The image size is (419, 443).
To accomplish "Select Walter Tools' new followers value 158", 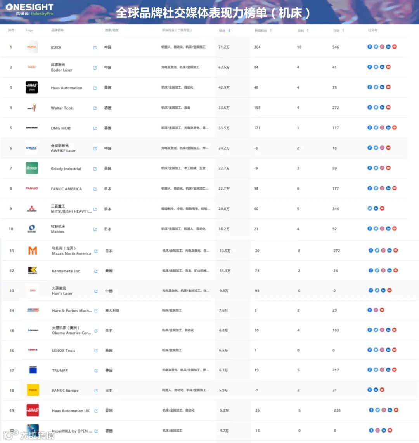I will 257,108.
